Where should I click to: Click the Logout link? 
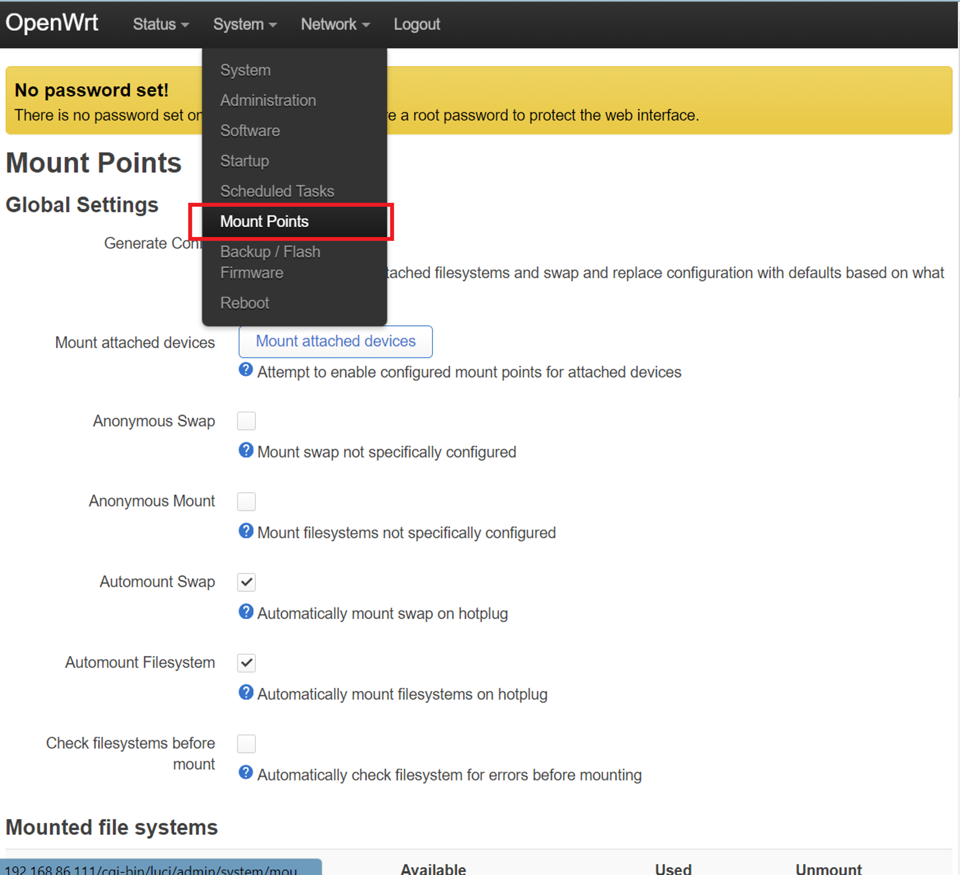pos(416,24)
